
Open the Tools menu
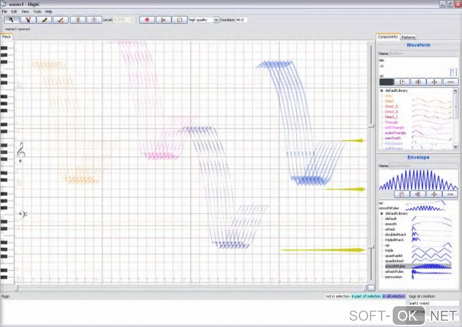37,11
